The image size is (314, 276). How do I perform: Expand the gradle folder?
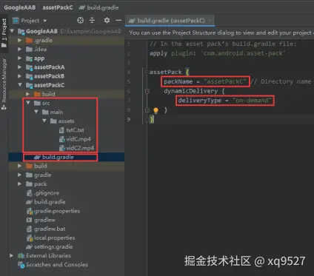pyautogui.click(x=20, y=175)
